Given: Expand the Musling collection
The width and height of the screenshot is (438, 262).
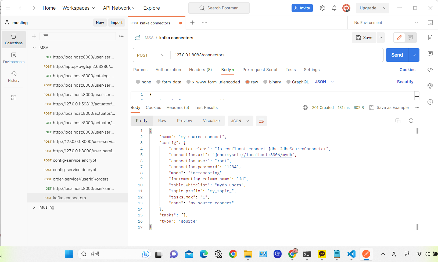Looking at the screenshot, I should click(34, 207).
